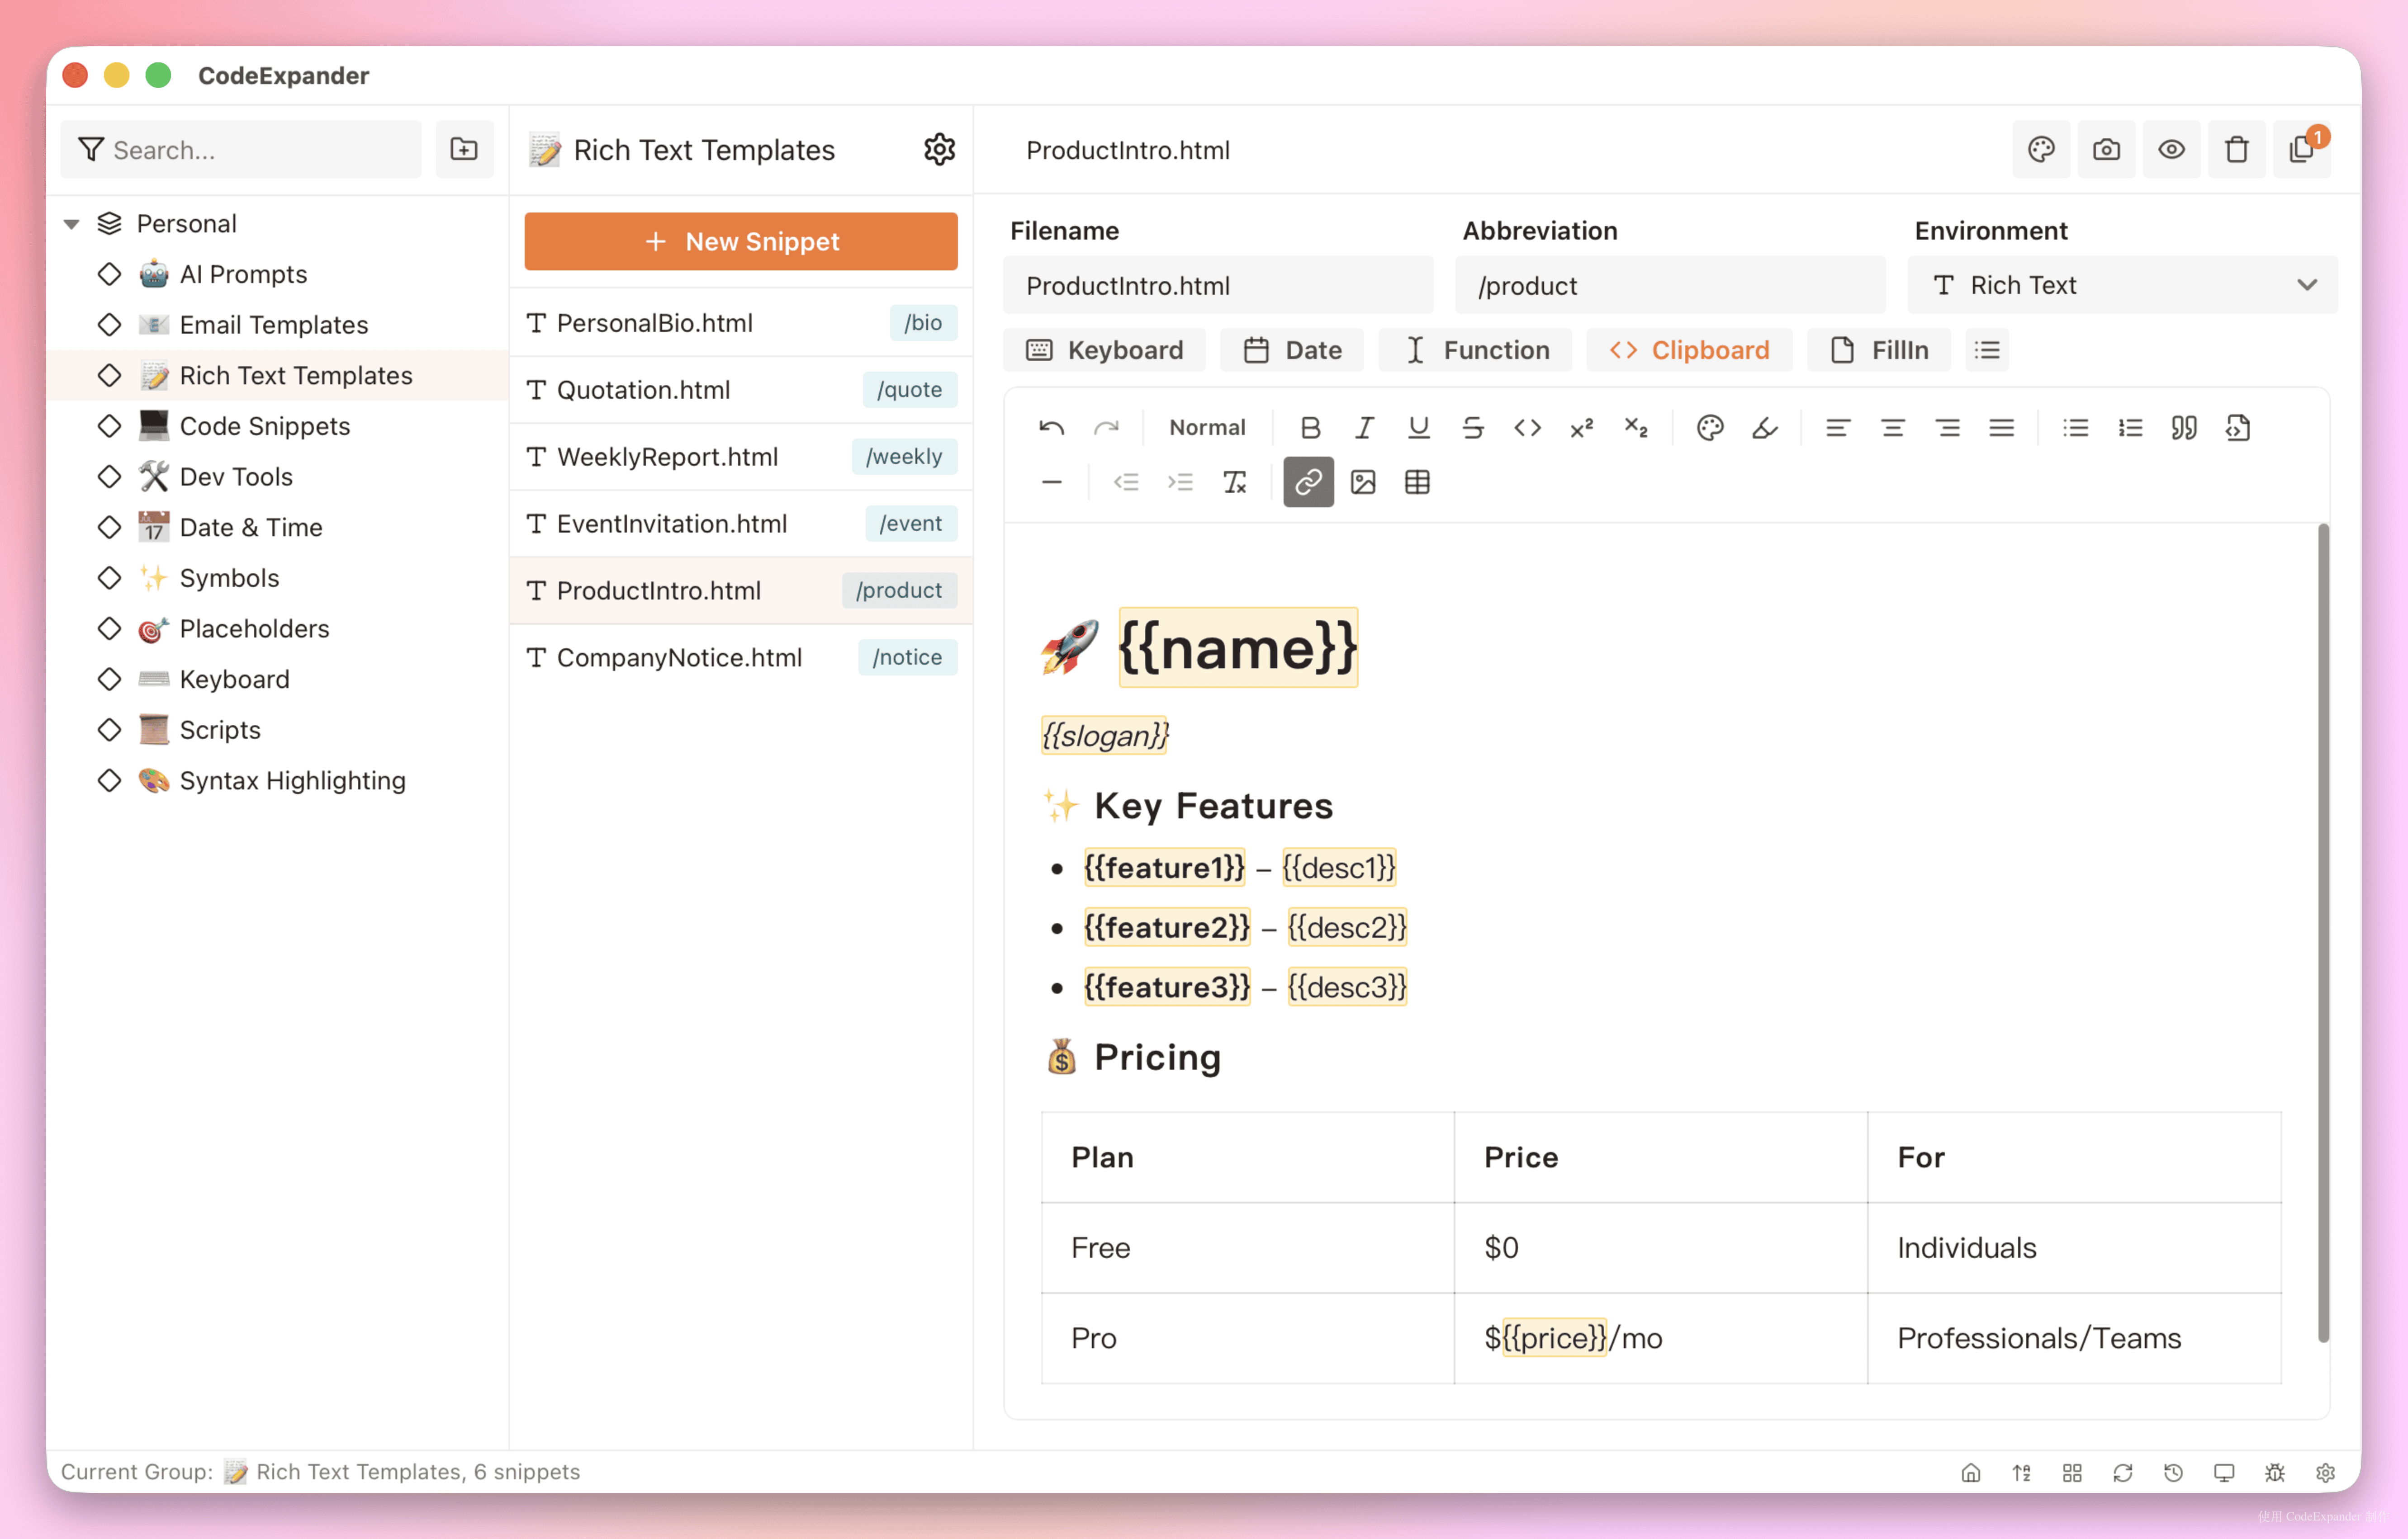Toggle the preview eye icon
Screen dimensions: 2408x1539
point(2171,150)
